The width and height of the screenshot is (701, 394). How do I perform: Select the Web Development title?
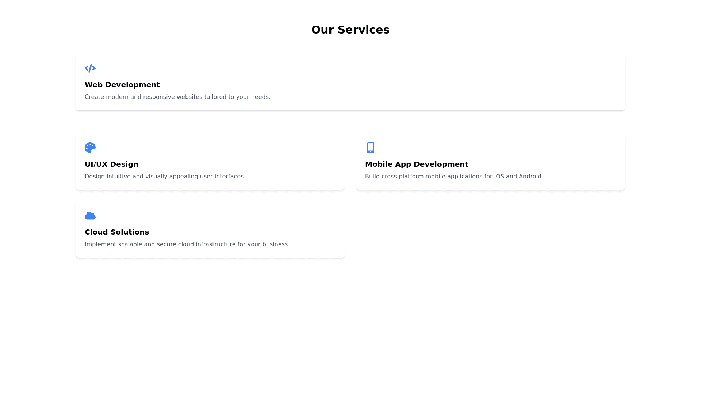tap(122, 85)
